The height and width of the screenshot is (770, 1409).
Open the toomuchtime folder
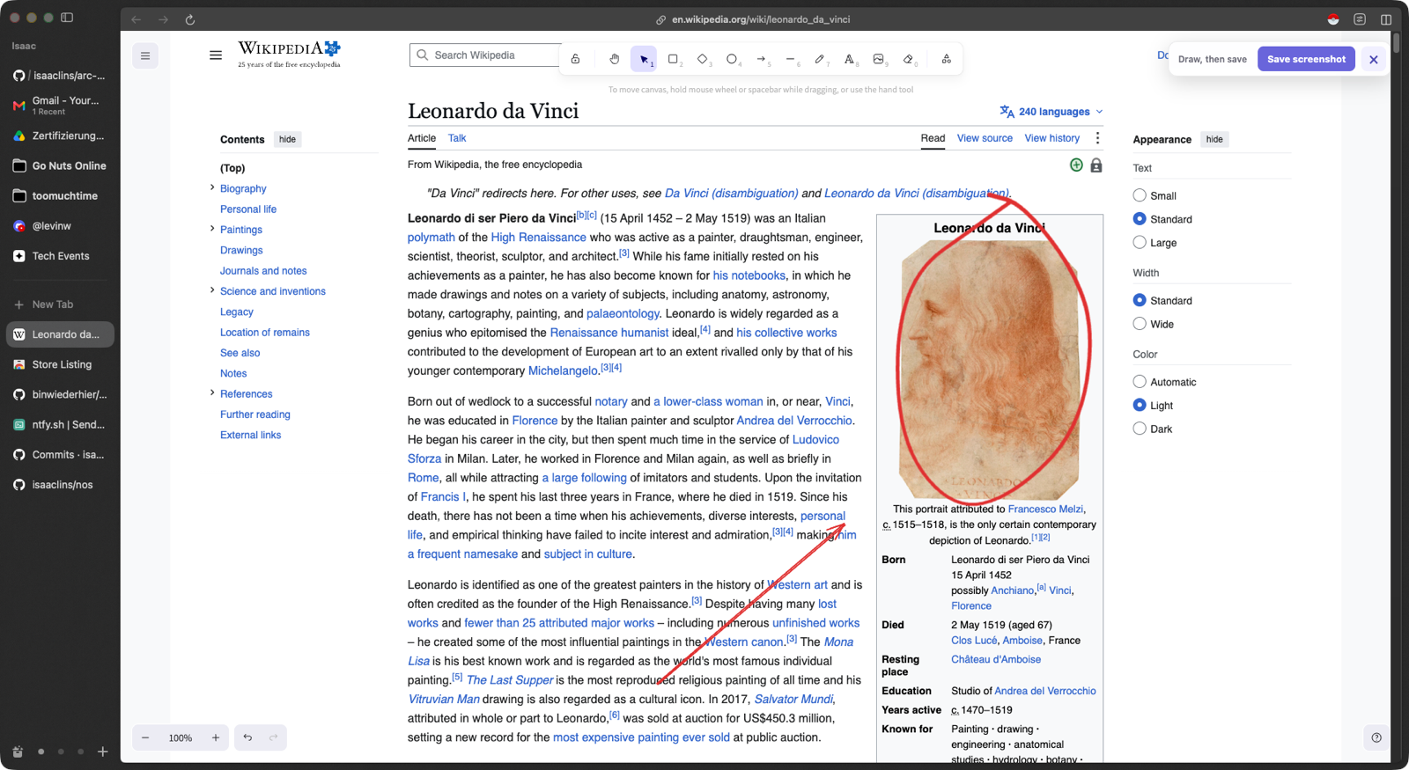[x=59, y=195]
